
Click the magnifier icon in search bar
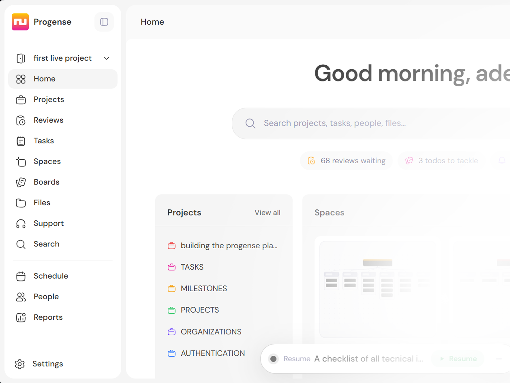250,124
